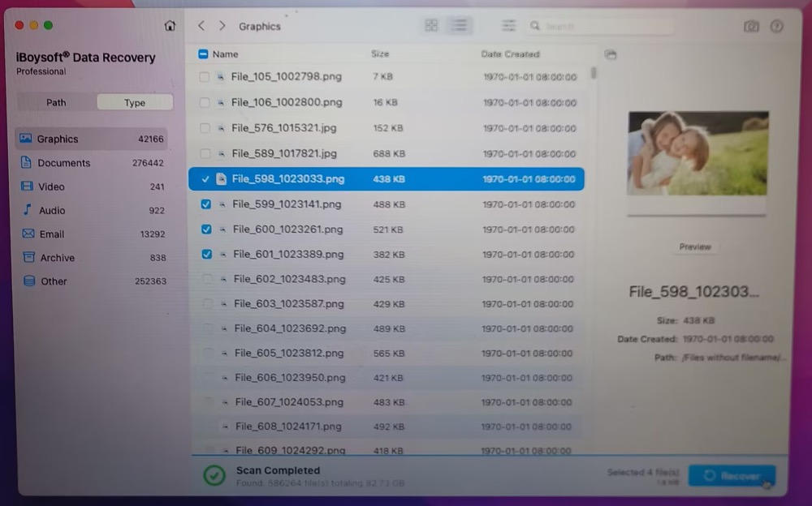The image size is (812, 506).
Task: Click the Graphics category icon
Action: coord(25,138)
